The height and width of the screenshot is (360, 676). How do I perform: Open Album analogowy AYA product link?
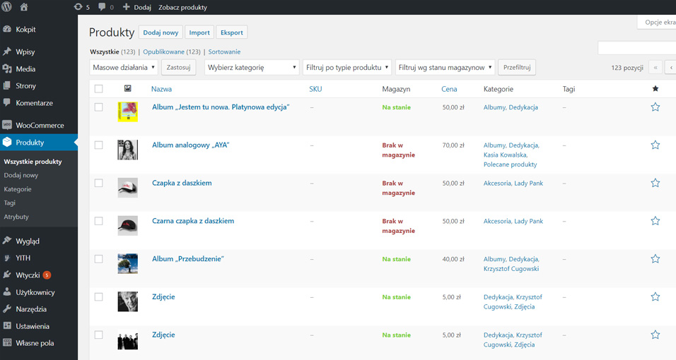[x=190, y=145]
